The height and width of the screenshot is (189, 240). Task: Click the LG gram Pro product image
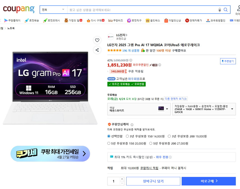(x=50, y=88)
